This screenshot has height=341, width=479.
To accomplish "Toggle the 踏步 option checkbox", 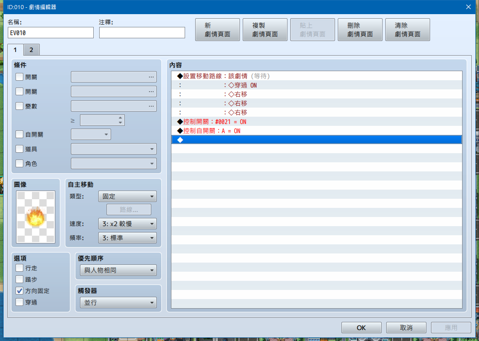I will pos(19,279).
